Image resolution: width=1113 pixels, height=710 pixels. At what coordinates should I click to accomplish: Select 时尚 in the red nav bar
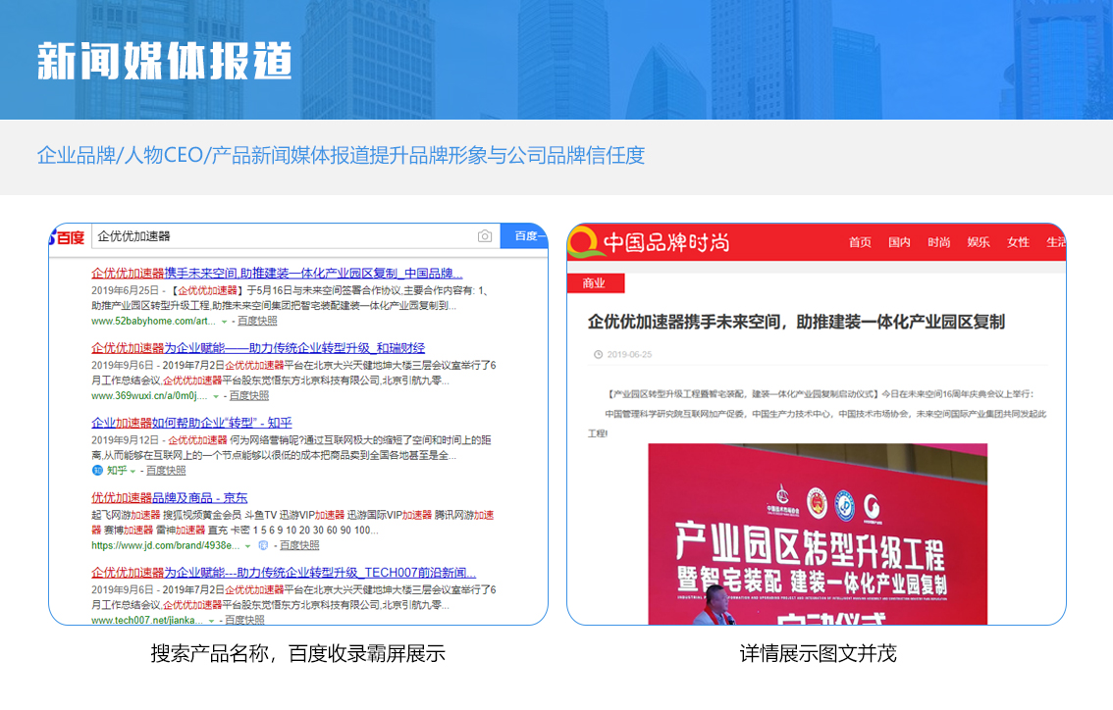939,242
